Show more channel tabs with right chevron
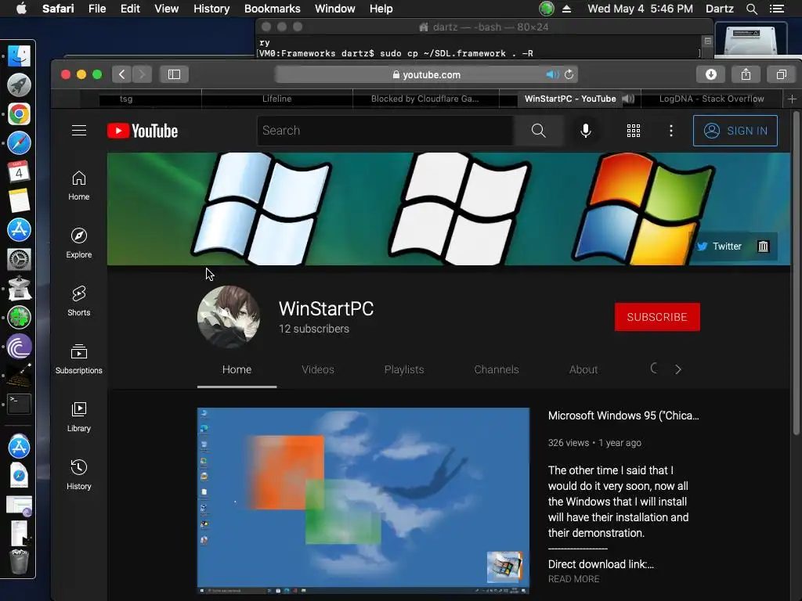Viewport: 802px width, 601px height. (678, 369)
